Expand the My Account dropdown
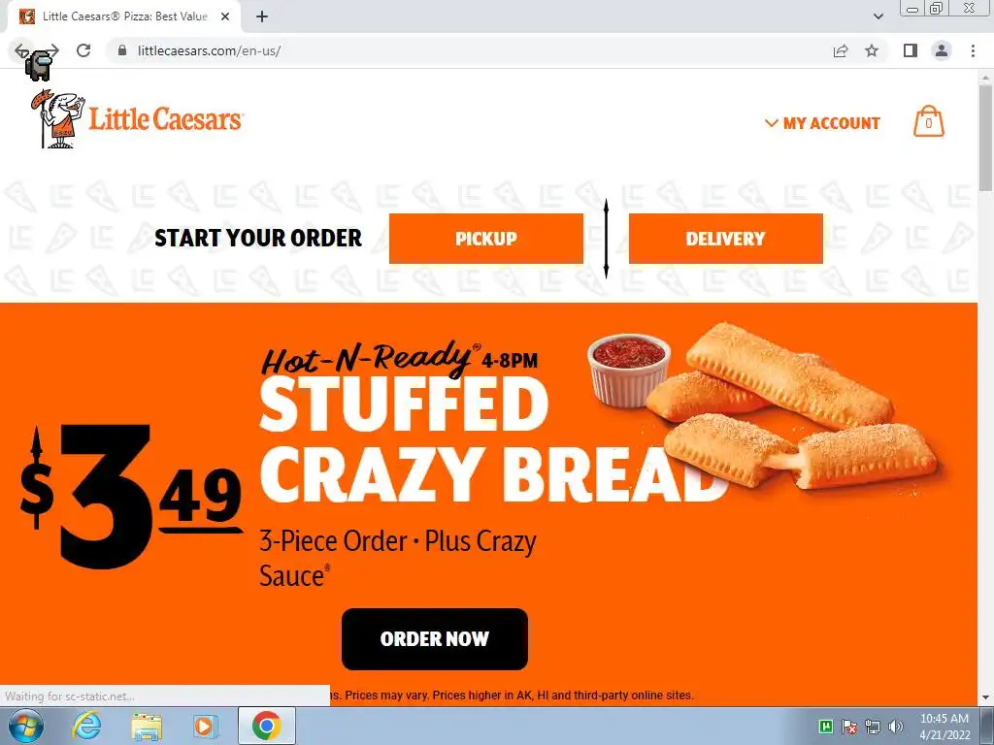 822,123
